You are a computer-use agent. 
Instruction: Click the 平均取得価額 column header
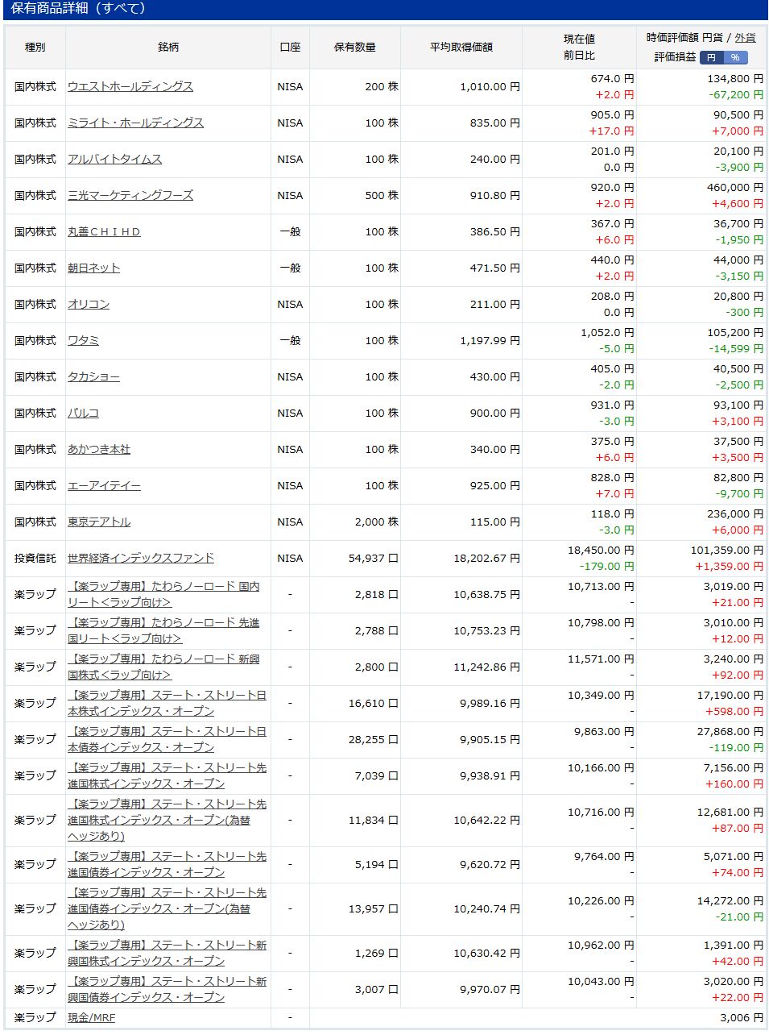click(461, 47)
